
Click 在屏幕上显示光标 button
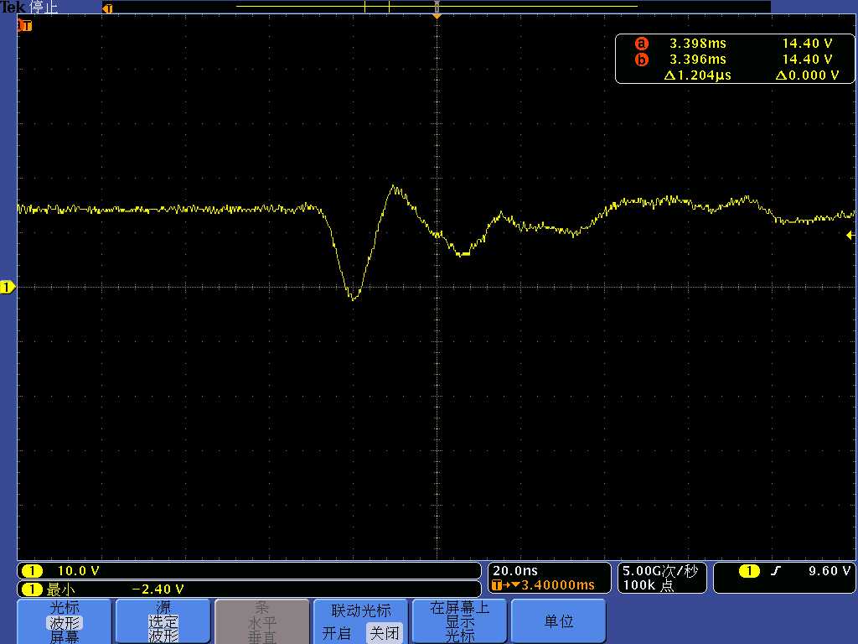click(x=459, y=621)
